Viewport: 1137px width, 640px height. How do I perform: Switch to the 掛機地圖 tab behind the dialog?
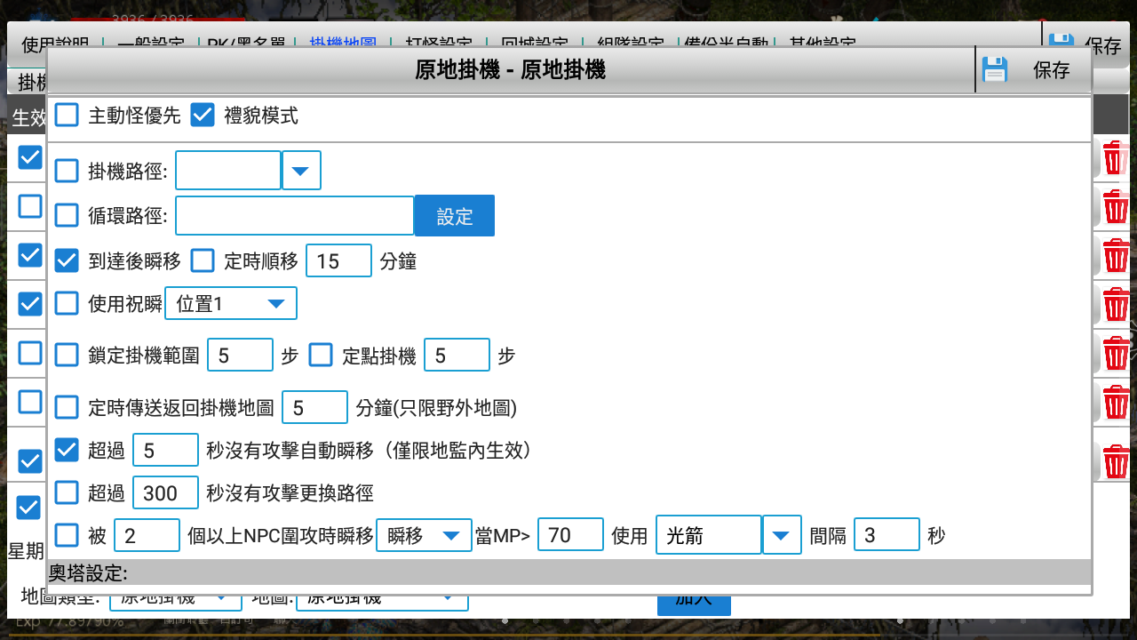click(344, 42)
